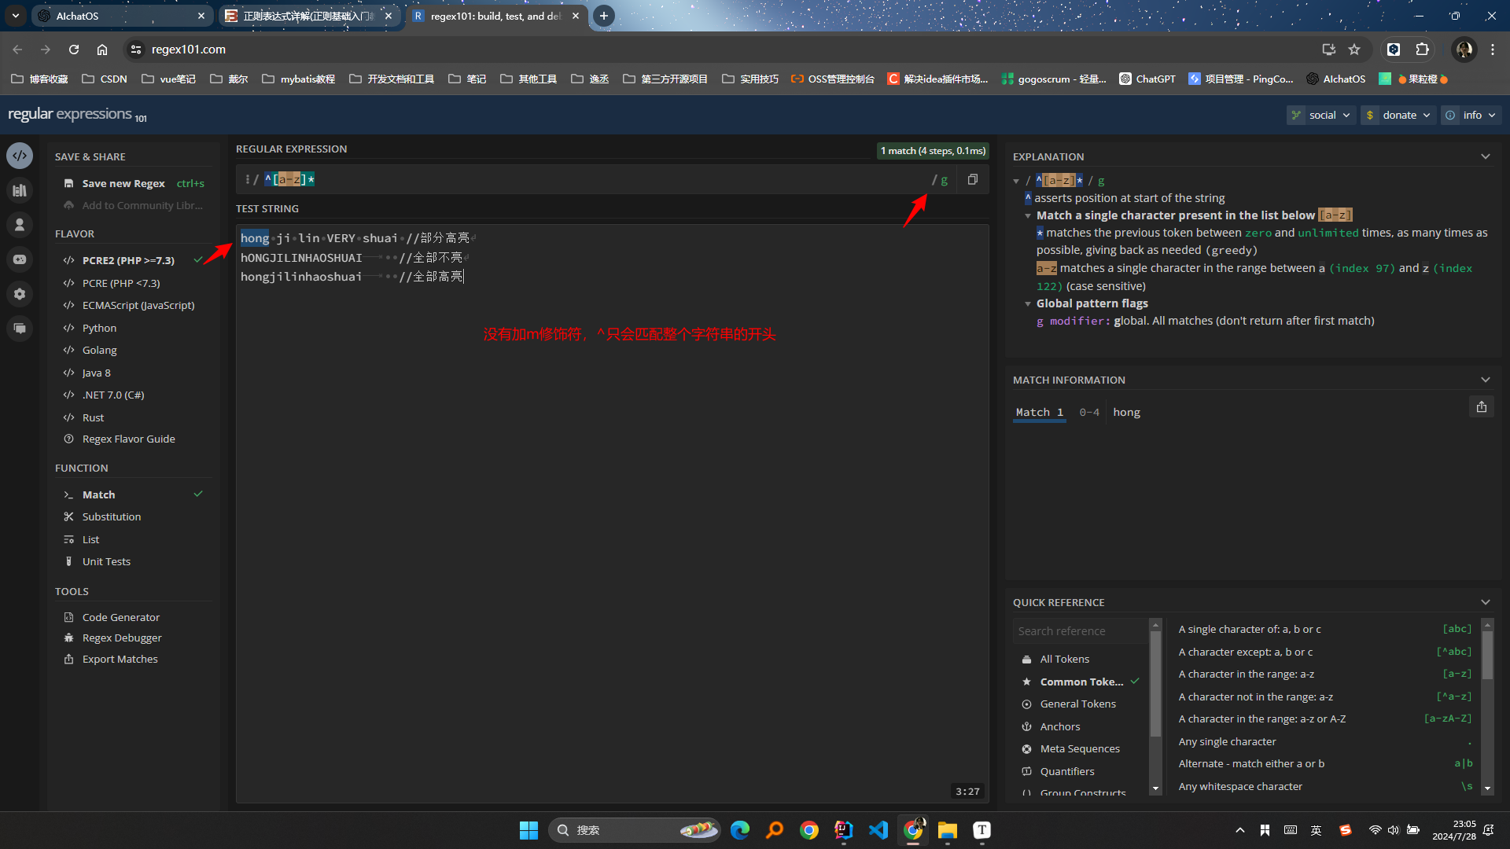Select ECMAScript (JavaScript) flavor
This screenshot has width=1510, height=849.
coord(138,305)
